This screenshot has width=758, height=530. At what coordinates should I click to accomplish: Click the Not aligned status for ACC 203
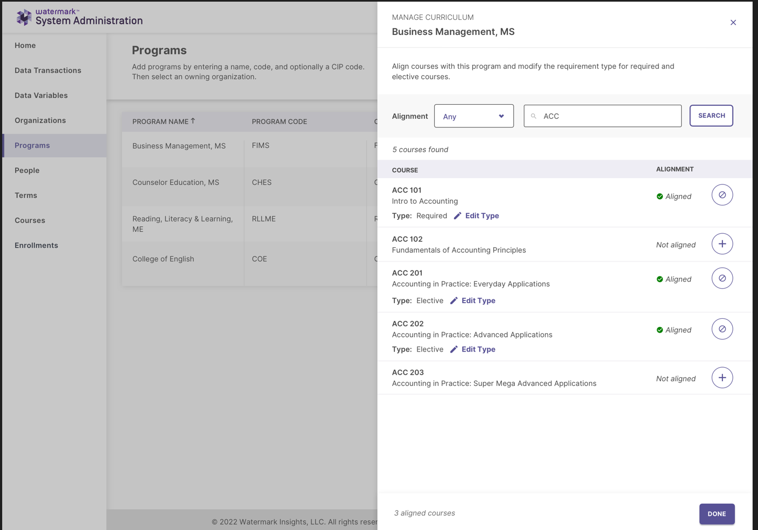click(676, 378)
